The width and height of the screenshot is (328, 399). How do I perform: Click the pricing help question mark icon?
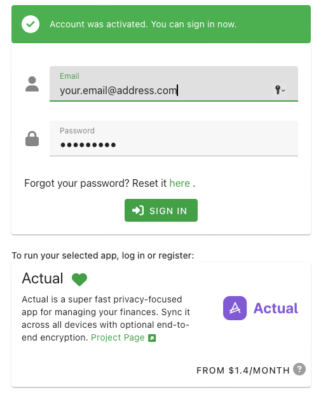(x=299, y=369)
